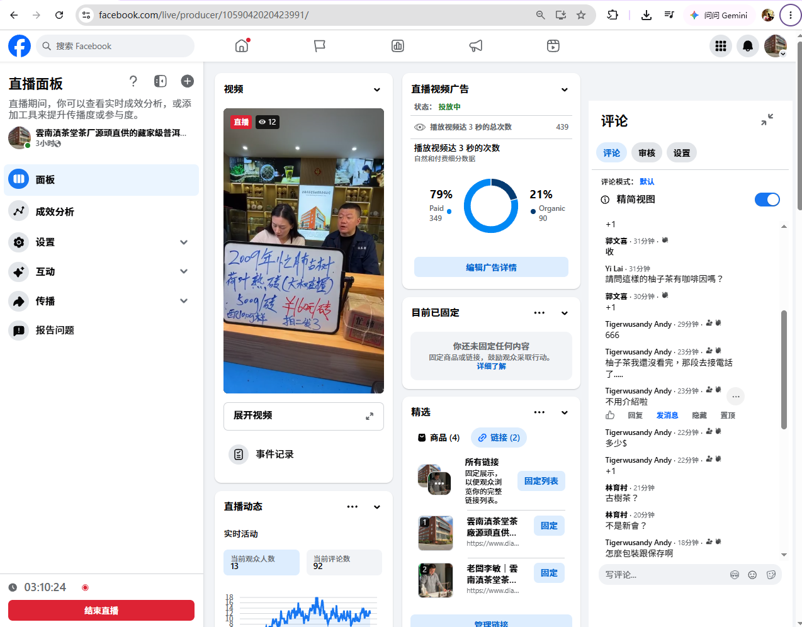Pin the 老闆李敏 link item
Screen dimensions: 802x627
(x=549, y=573)
